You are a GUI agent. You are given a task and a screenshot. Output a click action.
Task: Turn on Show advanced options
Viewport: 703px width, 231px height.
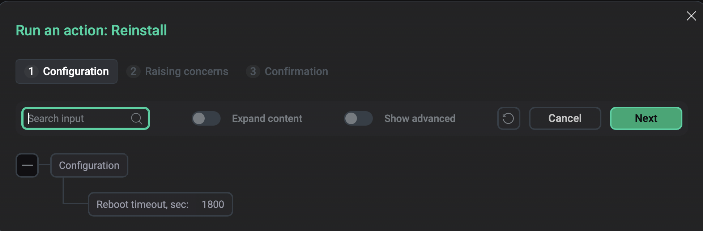(x=358, y=118)
